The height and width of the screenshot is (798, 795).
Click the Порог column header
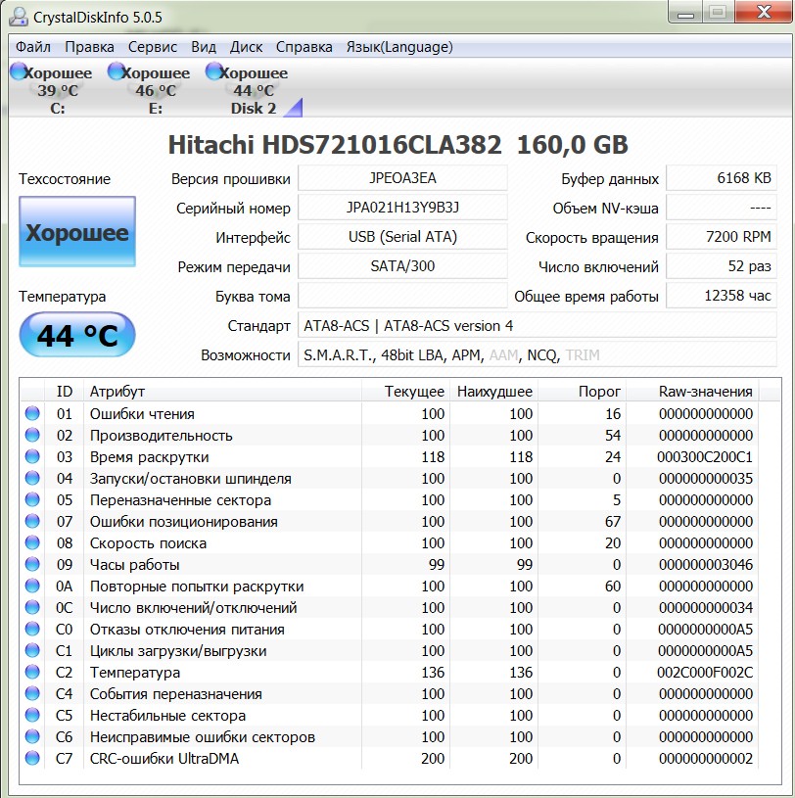(583, 392)
